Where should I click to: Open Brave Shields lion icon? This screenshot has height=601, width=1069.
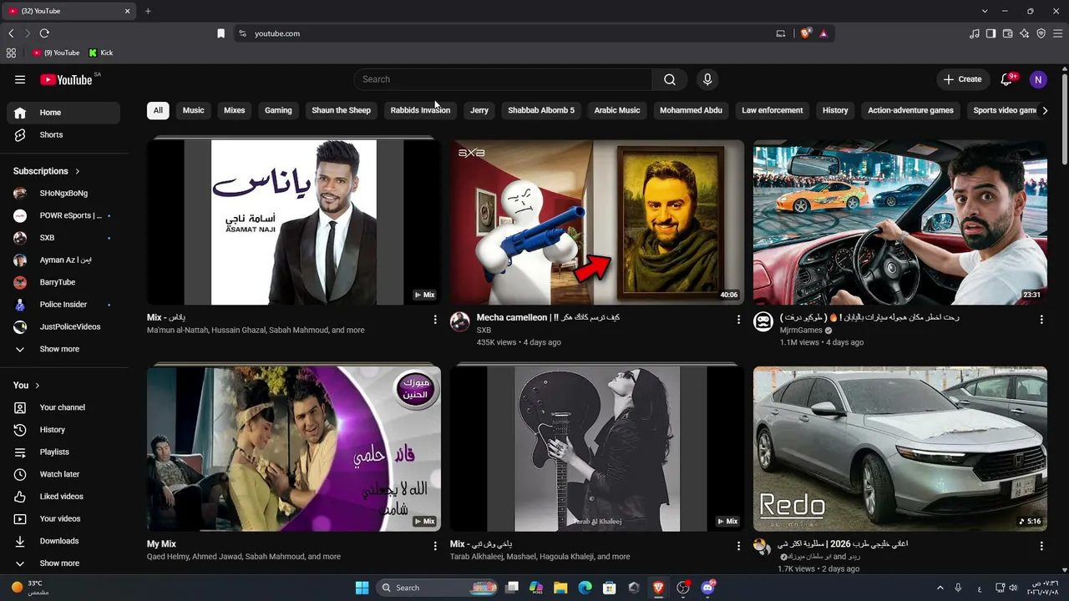click(806, 33)
